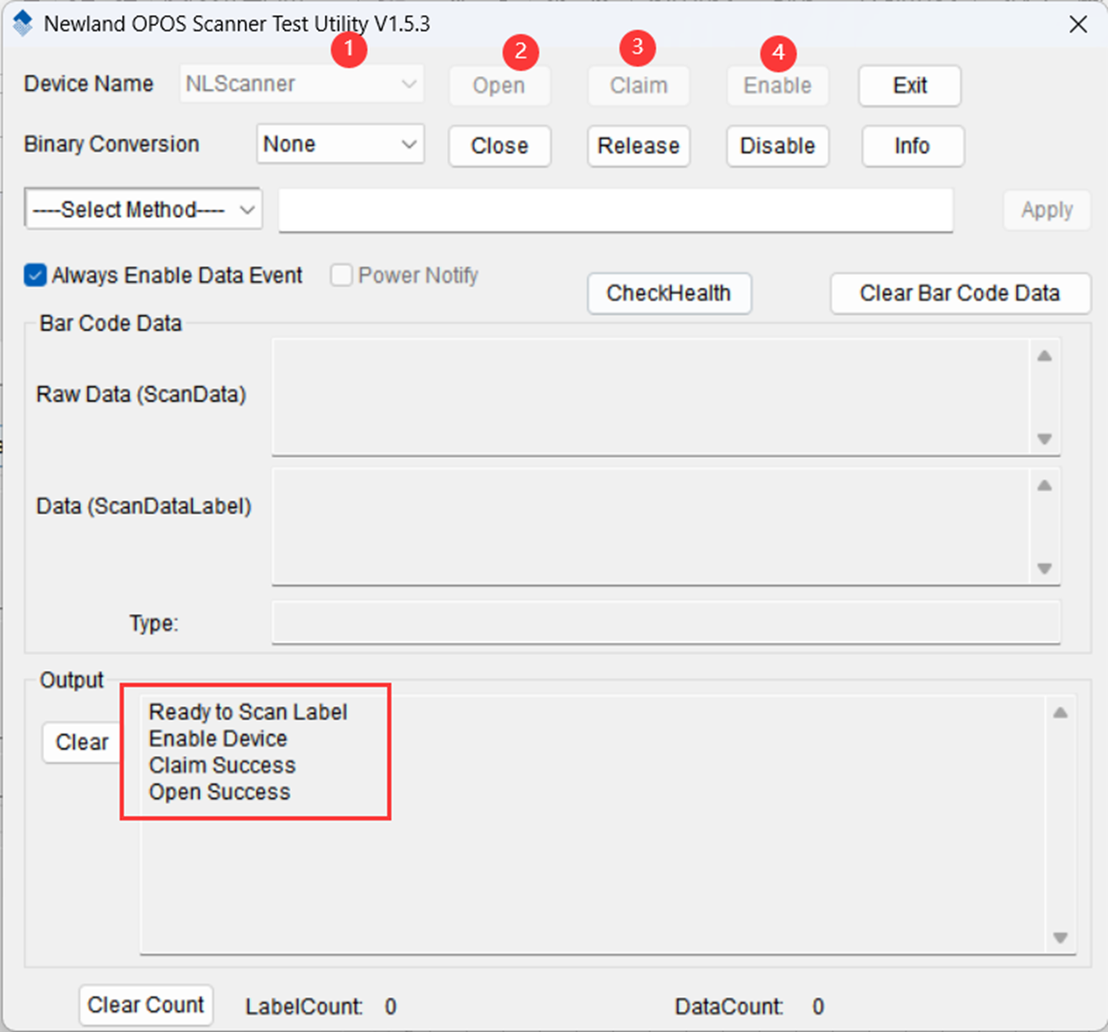Select 'Enable Device' output line

point(218,738)
